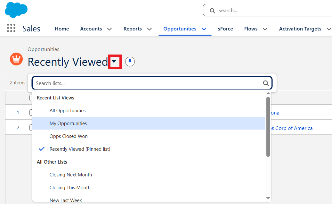The width and height of the screenshot is (332, 204).
Task: Select the Closing This Month list view
Action: pos(149,187)
